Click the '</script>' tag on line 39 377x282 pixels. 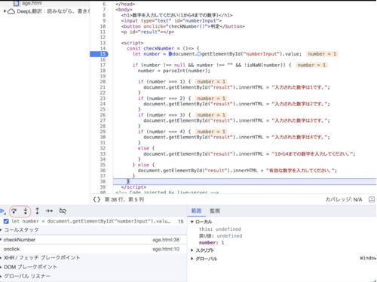[133, 187]
